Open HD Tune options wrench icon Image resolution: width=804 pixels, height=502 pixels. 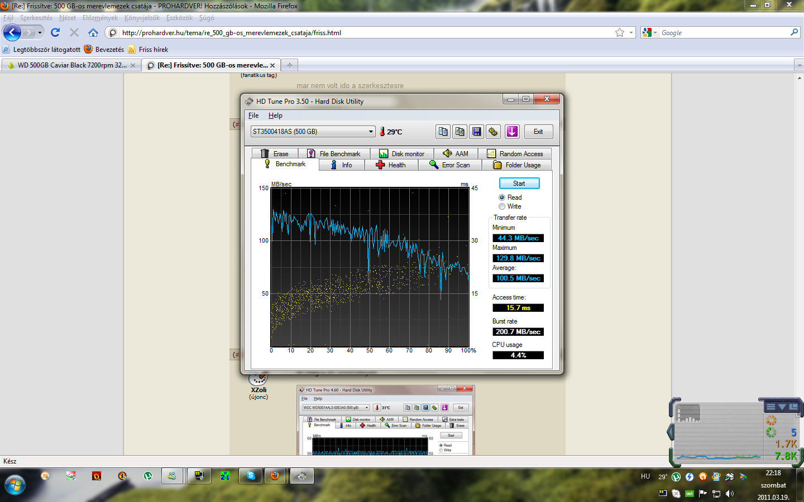tap(493, 132)
